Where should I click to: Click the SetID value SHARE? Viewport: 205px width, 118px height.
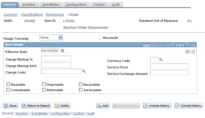(x=30, y=21)
